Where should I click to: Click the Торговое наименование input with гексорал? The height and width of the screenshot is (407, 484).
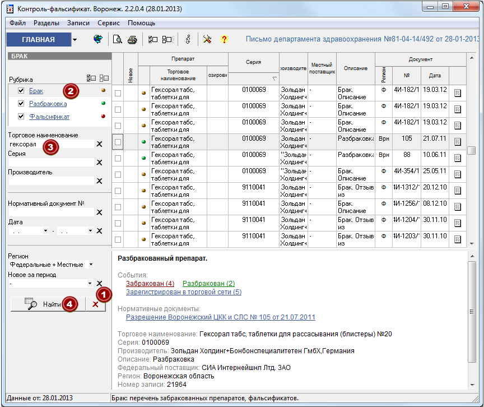click(x=51, y=144)
